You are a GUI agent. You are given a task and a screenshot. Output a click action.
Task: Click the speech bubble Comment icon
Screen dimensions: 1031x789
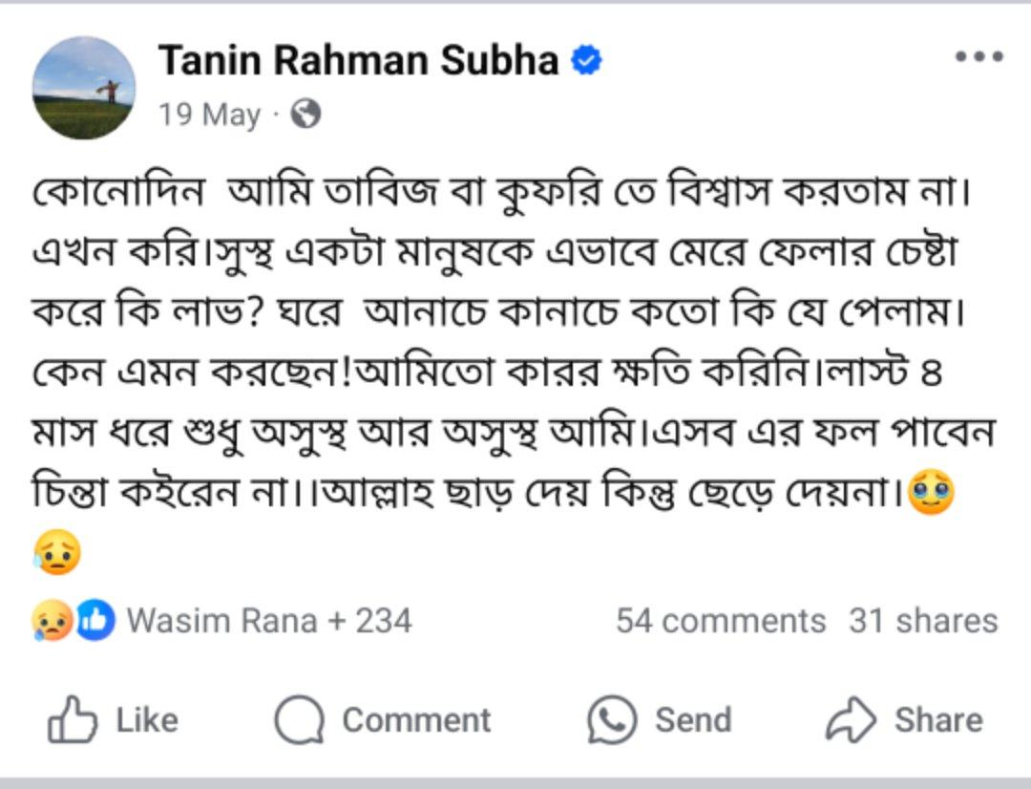click(299, 720)
